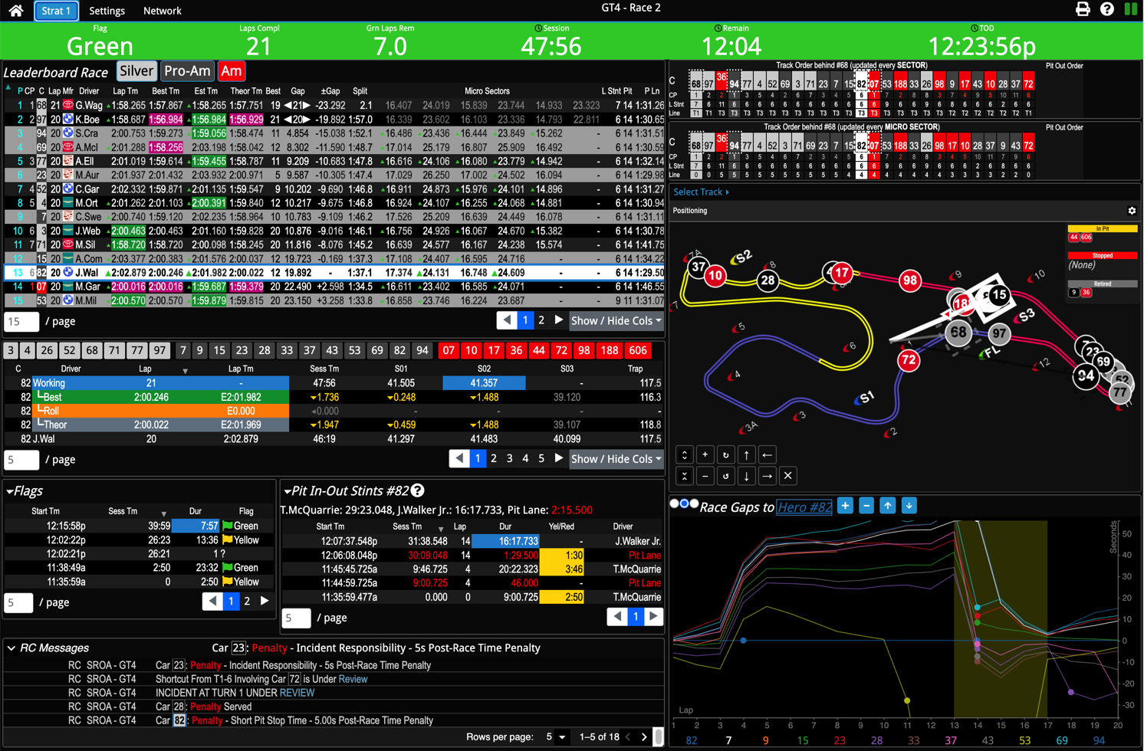Expand the Select Track chooser

click(x=701, y=192)
